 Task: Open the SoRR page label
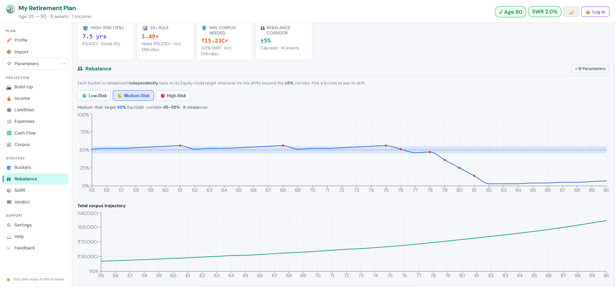(x=20, y=190)
